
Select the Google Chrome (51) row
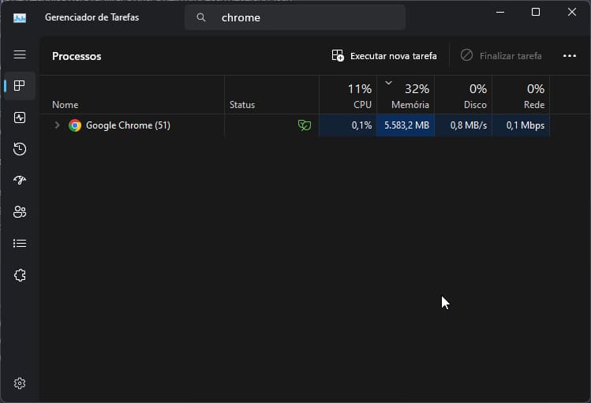point(295,125)
